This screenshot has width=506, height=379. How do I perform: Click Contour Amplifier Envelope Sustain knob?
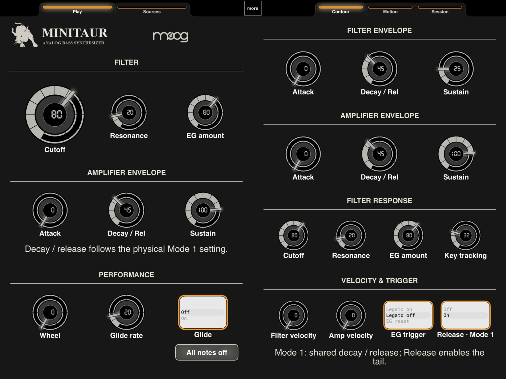[456, 154]
